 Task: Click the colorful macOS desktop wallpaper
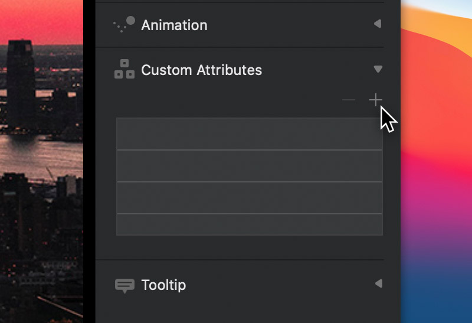click(x=436, y=162)
